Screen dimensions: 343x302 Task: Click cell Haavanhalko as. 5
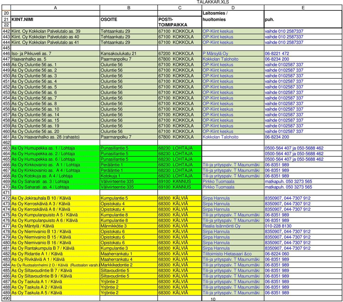point(55,59)
